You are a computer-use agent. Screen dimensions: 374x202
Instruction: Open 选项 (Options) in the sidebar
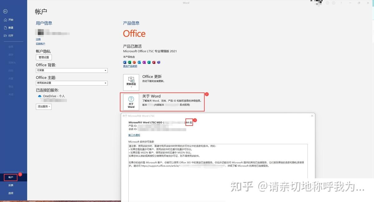[x=11, y=193]
